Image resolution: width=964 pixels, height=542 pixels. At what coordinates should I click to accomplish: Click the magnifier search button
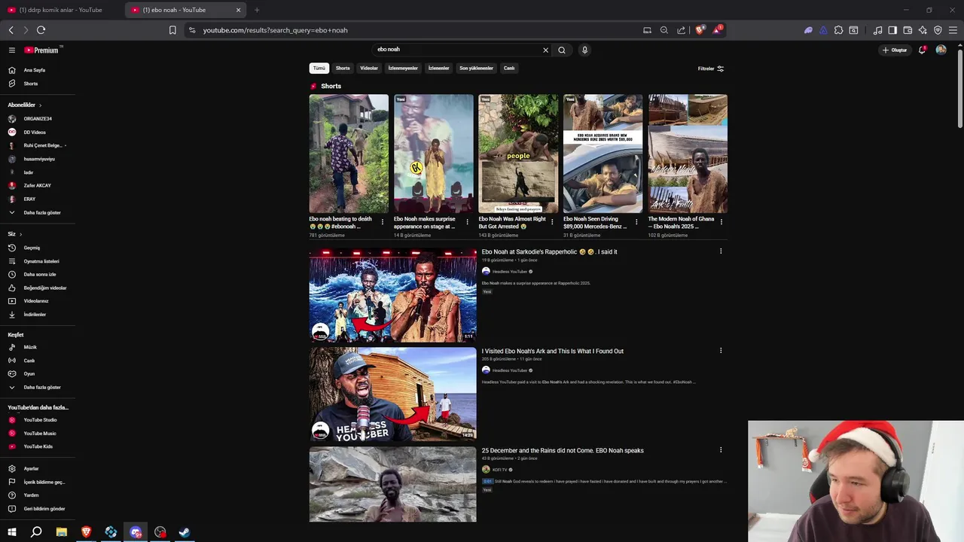pos(562,50)
